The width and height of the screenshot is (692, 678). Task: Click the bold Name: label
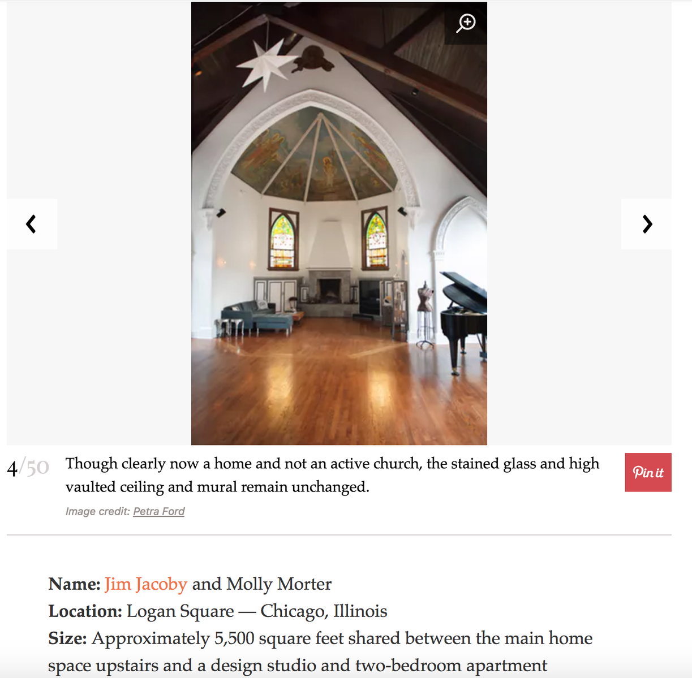click(x=75, y=584)
